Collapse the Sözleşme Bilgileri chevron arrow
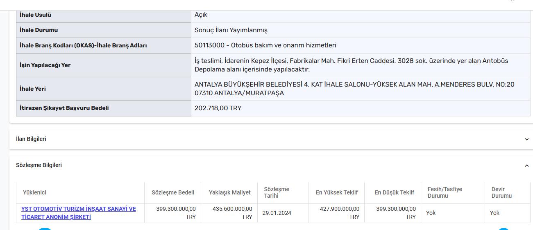Screen dimensions: 533x230 pyautogui.click(x=526, y=165)
